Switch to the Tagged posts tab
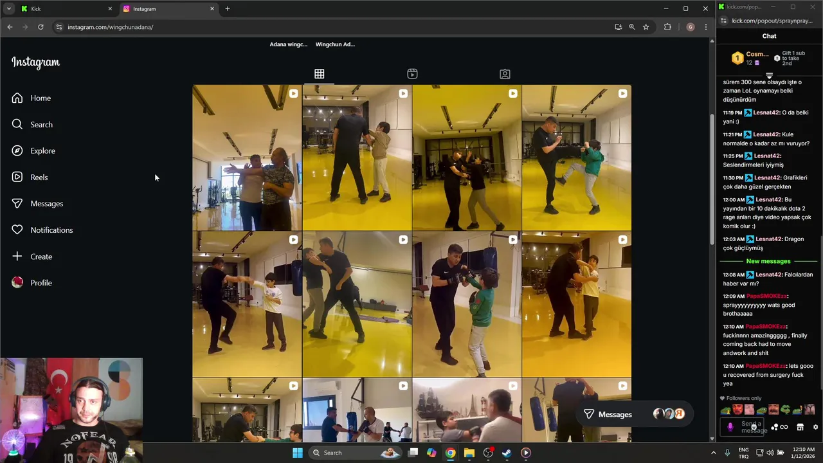The height and width of the screenshot is (463, 823). [505, 74]
